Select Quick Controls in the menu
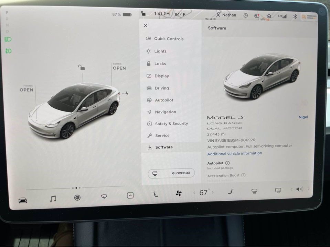 (x=169, y=39)
